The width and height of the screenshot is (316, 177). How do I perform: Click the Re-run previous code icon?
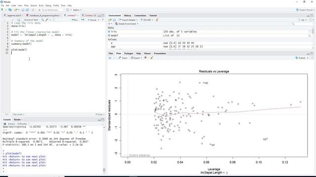point(82,20)
